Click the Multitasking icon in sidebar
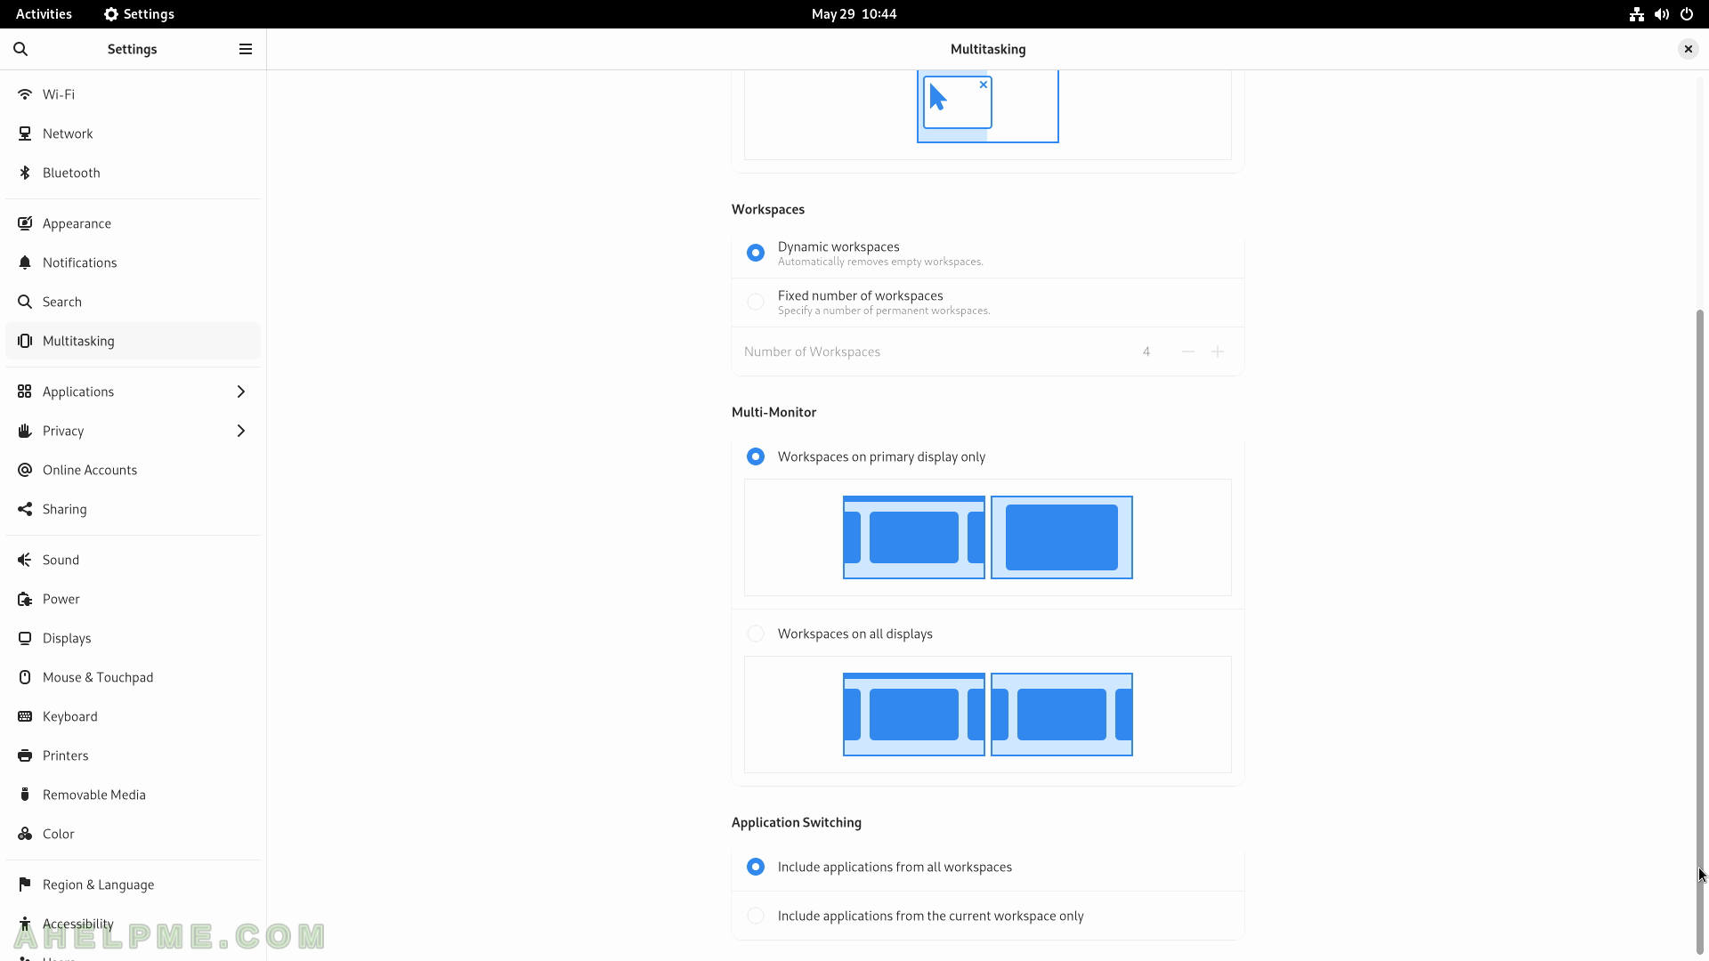The image size is (1709, 961). [25, 341]
